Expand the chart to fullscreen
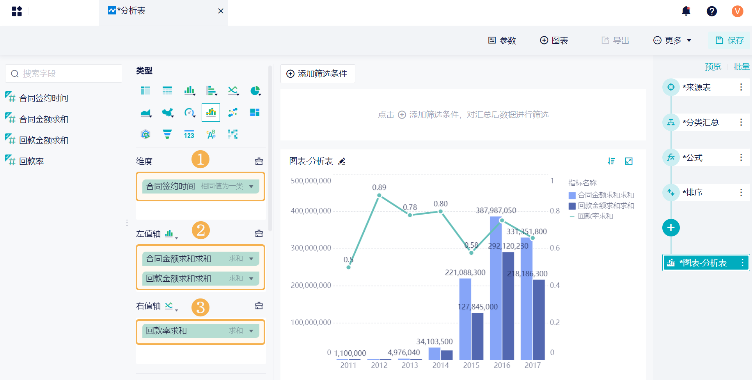The image size is (752, 380). click(629, 161)
